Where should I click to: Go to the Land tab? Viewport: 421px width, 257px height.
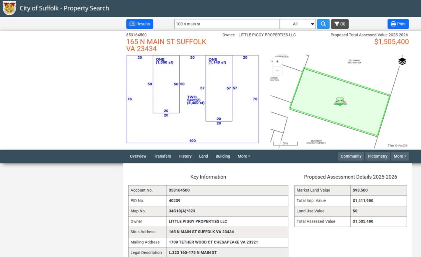[x=204, y=156]
